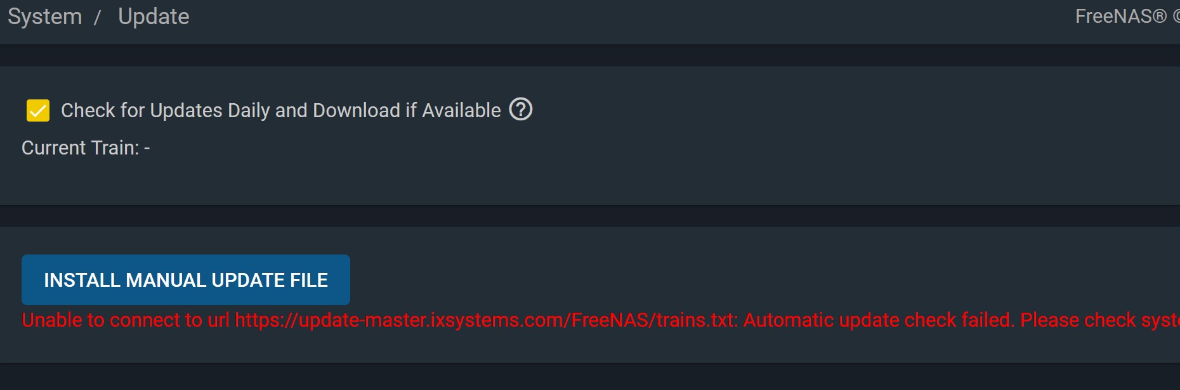This screenshot has height=390, width=1180.
Task: Click the dash value after Current Train
Action: (x=147, y=148)
